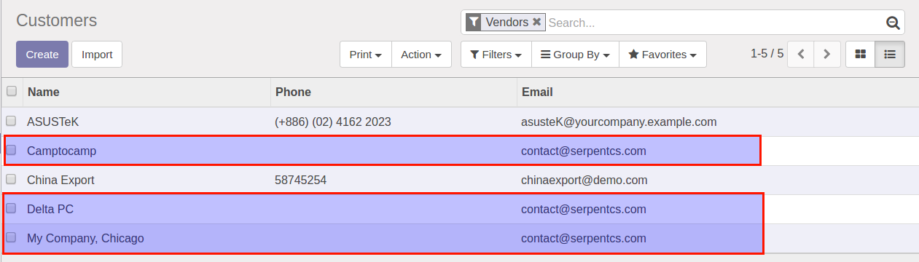Sort by the Name column header
The image size is (919, 262).
(x=43, y=92)
